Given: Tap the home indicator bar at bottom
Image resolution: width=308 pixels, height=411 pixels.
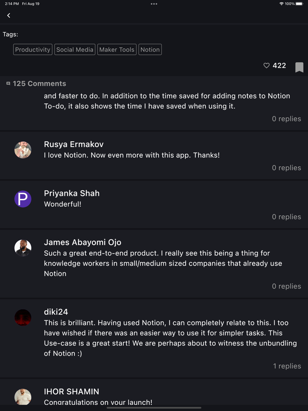Looking at the screenshot, I should [x=154, y=408].
